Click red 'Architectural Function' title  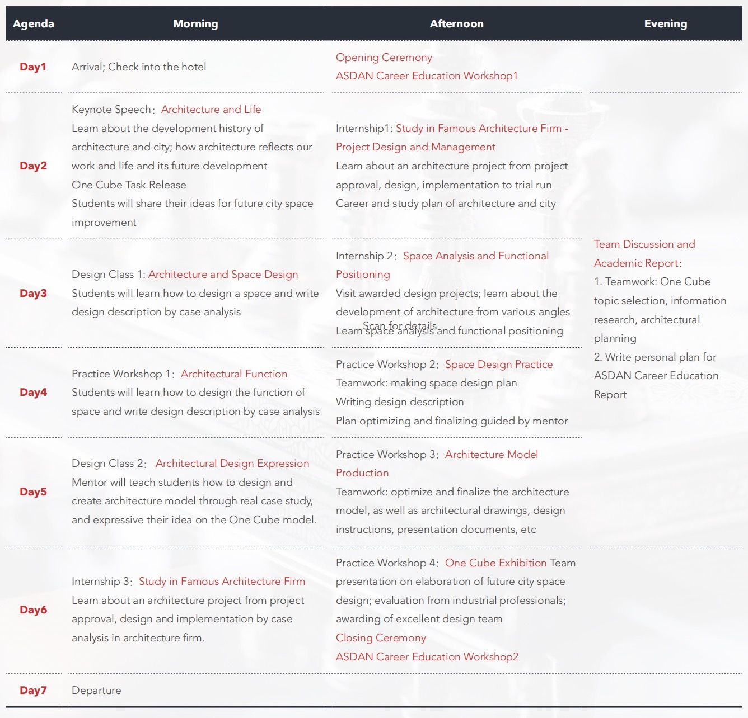[x=234, y=374]
